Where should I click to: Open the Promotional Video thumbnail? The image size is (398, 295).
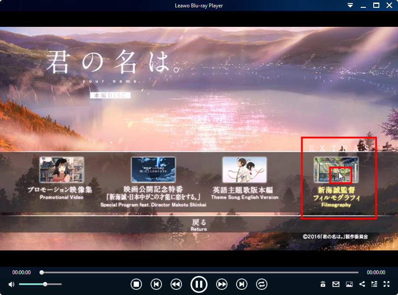[x=62, y=169]
